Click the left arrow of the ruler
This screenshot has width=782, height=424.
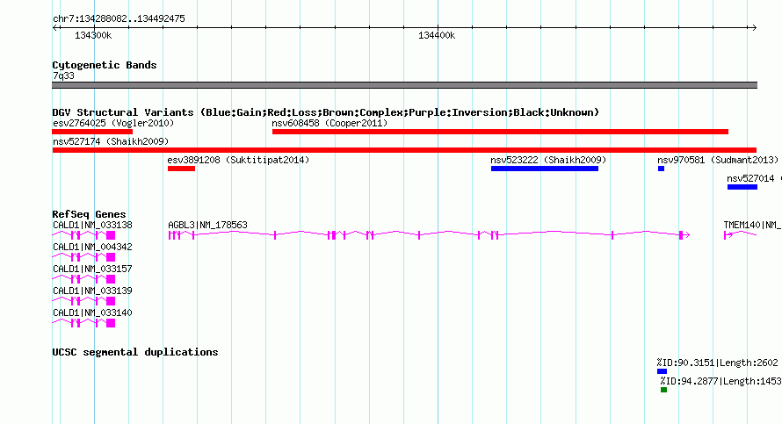coord(54,28)
